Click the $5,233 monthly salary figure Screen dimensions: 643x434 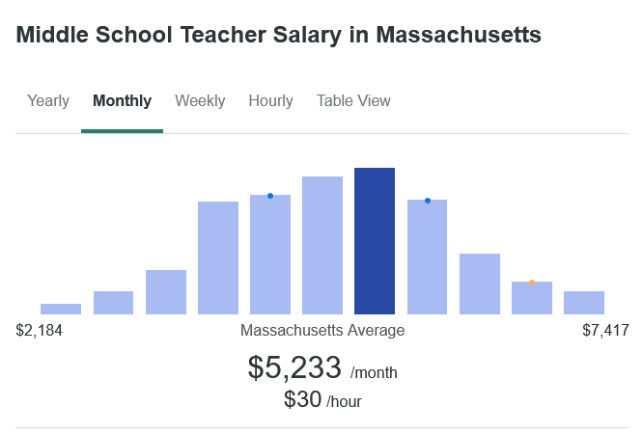pyautogui.click(x=294, y=367)
